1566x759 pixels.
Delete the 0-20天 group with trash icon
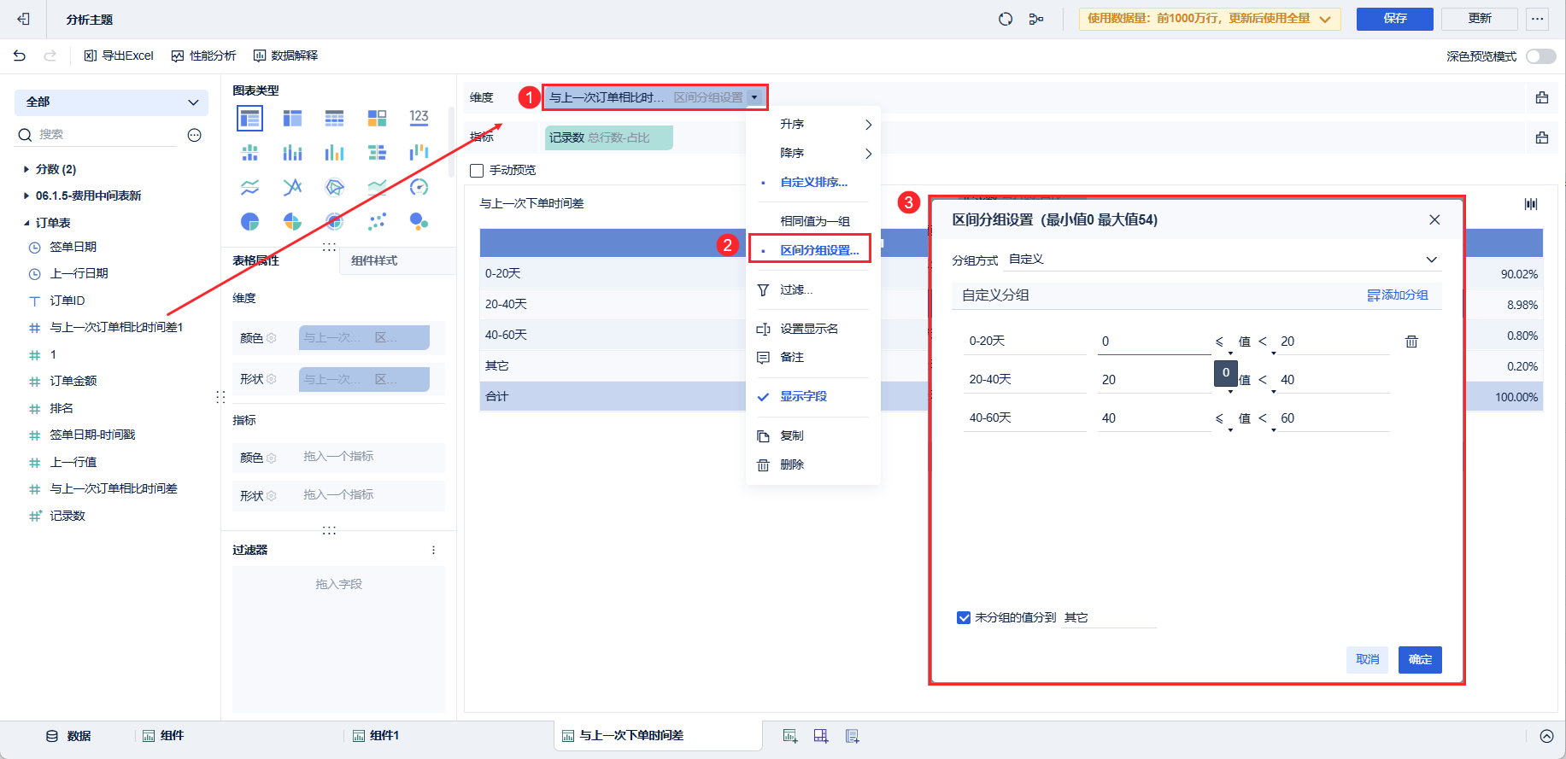click(x=1411, y=342)
